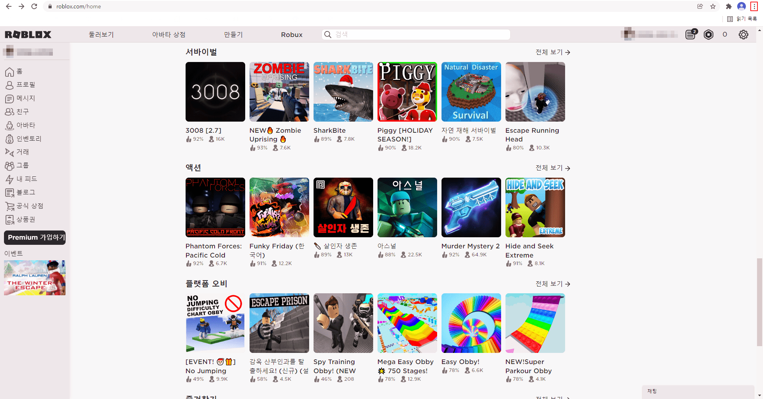This screenshot has width=763, height=399.
Task: Open Murder Mystery 2 thumbnail
Action: [x=471, y=207]
